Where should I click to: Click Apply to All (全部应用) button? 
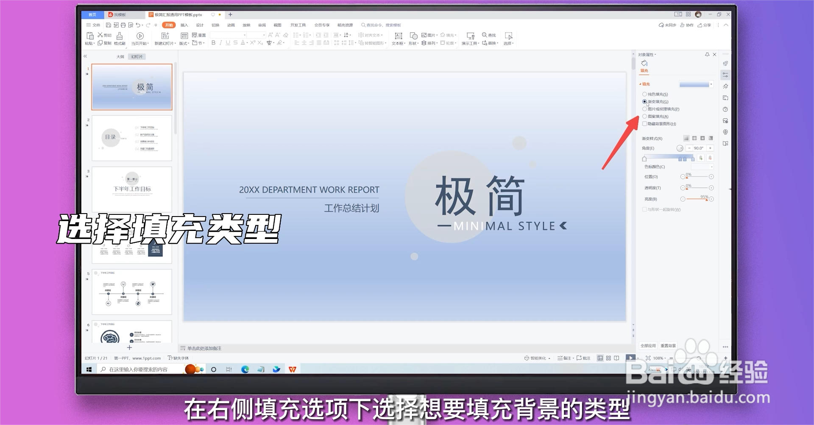[x=648, y=346]
